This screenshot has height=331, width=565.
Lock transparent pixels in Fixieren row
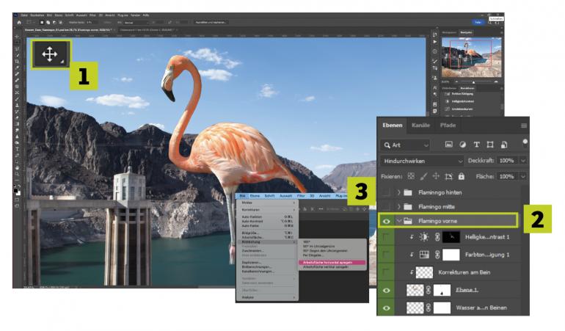point(411,176)
